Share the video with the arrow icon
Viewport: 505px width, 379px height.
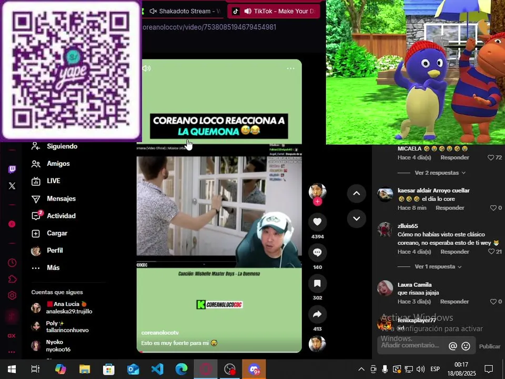coord(317,314)
